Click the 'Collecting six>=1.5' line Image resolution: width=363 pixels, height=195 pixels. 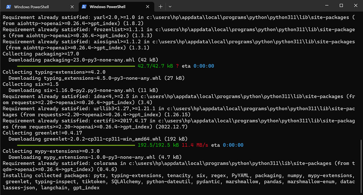(x=30, y=84)
